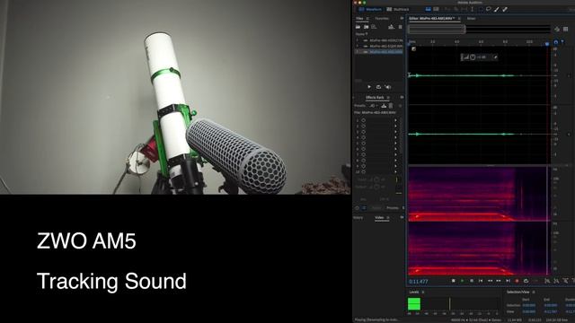Click the delete effects preset icon
The height and width of the screenshot is (323, 575).
click(x=391, y=106)
